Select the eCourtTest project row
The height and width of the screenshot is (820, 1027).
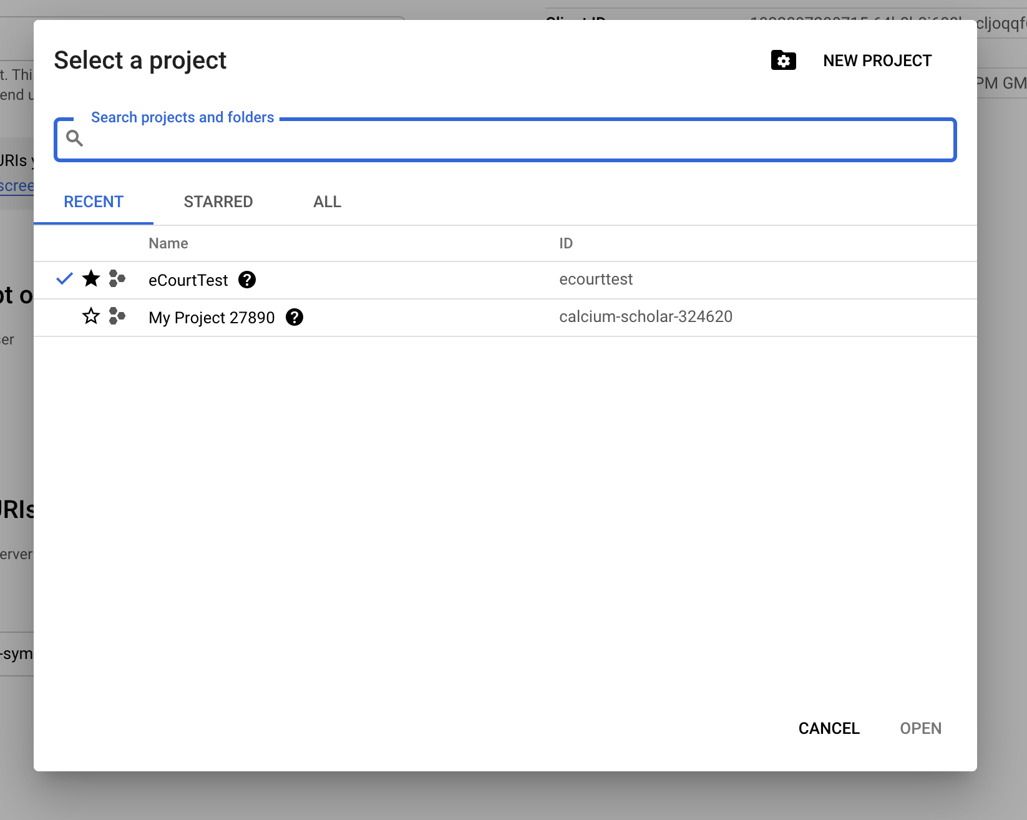[188, 280]
